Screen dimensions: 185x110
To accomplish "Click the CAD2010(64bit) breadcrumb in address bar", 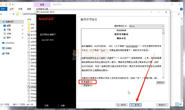I will (29, 14).
